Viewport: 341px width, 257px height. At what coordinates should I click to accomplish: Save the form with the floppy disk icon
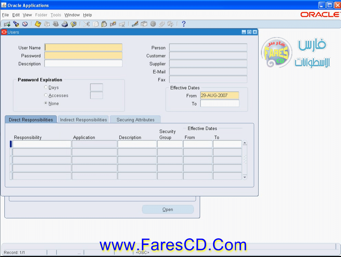coord(38,24)
